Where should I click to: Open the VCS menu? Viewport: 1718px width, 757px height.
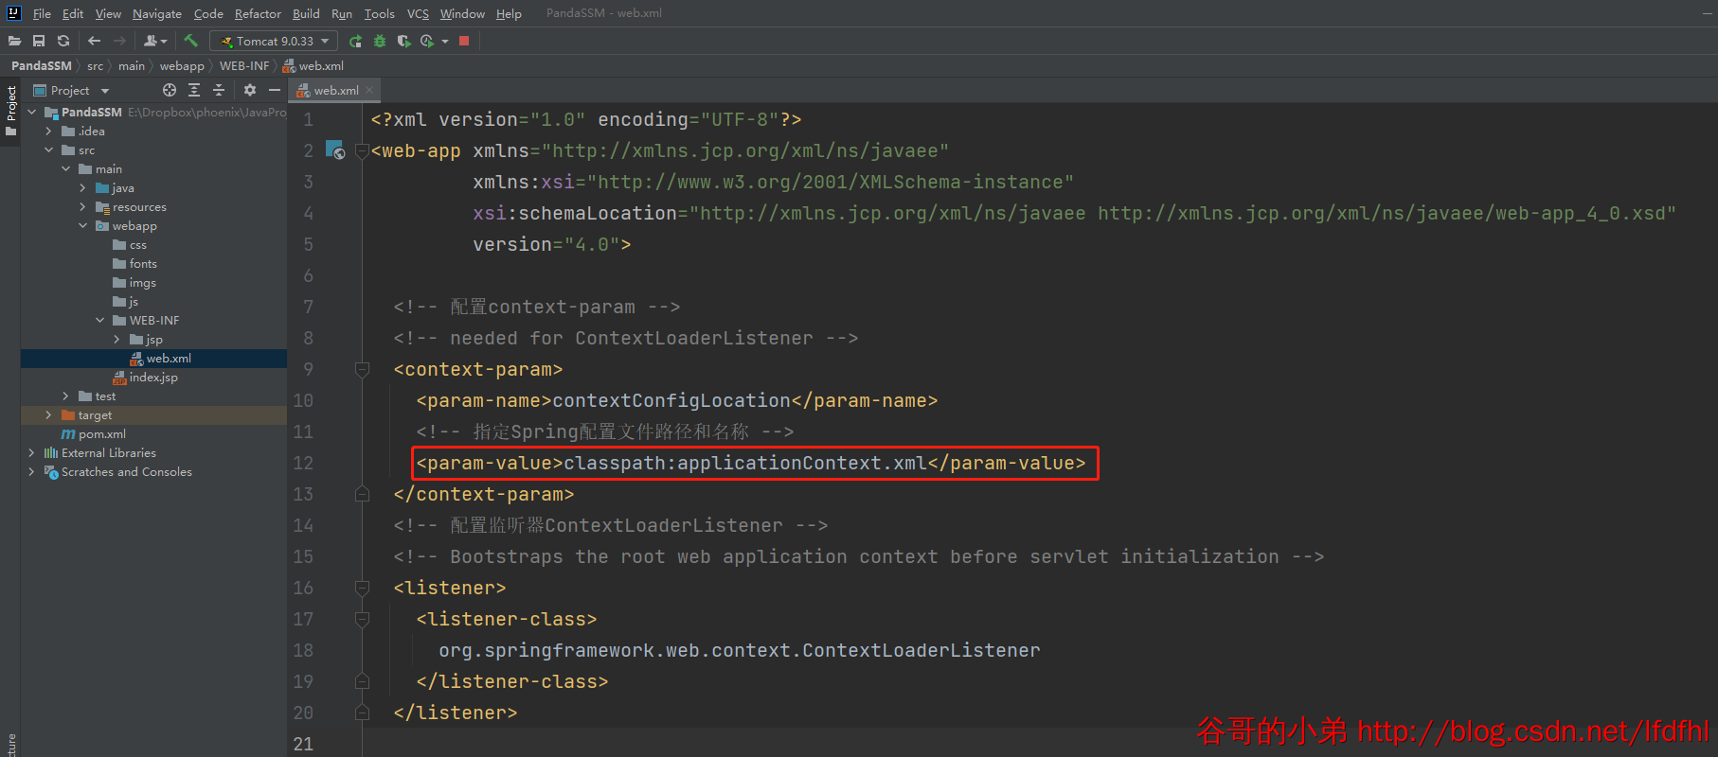pos(418,13)
